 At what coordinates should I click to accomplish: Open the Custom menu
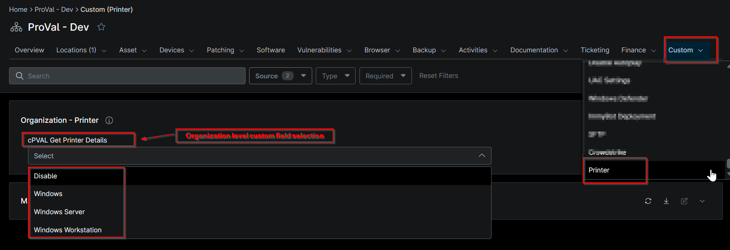[x=686, y=50]
